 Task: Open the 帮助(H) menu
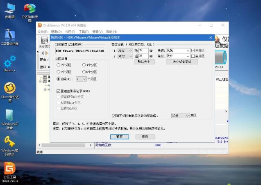coord(111,32)
